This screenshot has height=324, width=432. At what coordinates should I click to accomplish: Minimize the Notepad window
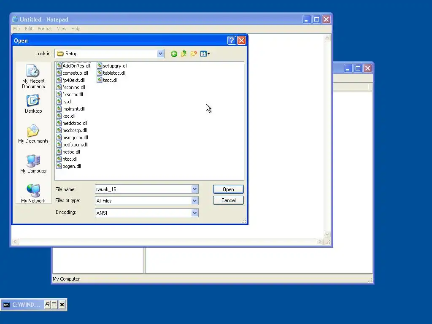point(307,19)
